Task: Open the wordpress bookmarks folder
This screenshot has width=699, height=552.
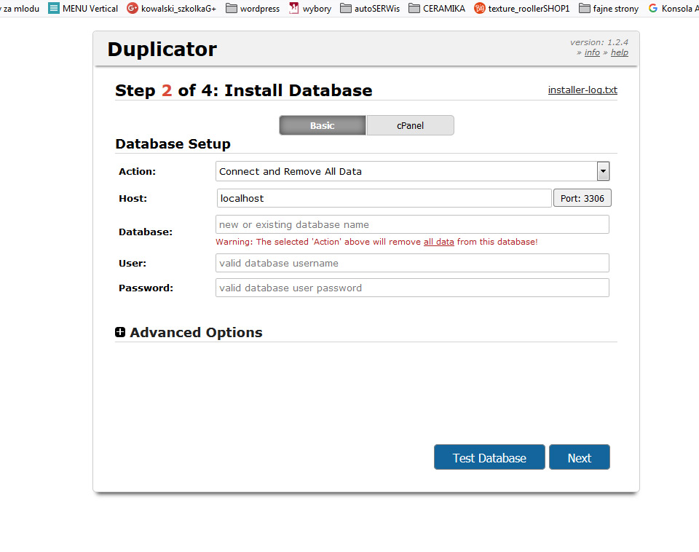Action: click(253, 9)
